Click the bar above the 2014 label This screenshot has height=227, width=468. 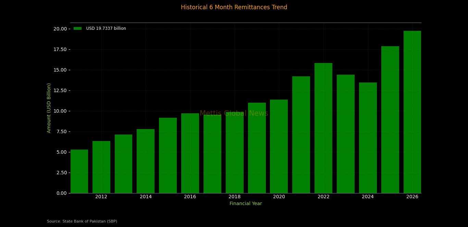point(146,161)
